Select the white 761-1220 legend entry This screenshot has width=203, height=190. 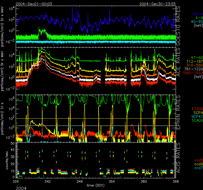click(x=193, y=69)
